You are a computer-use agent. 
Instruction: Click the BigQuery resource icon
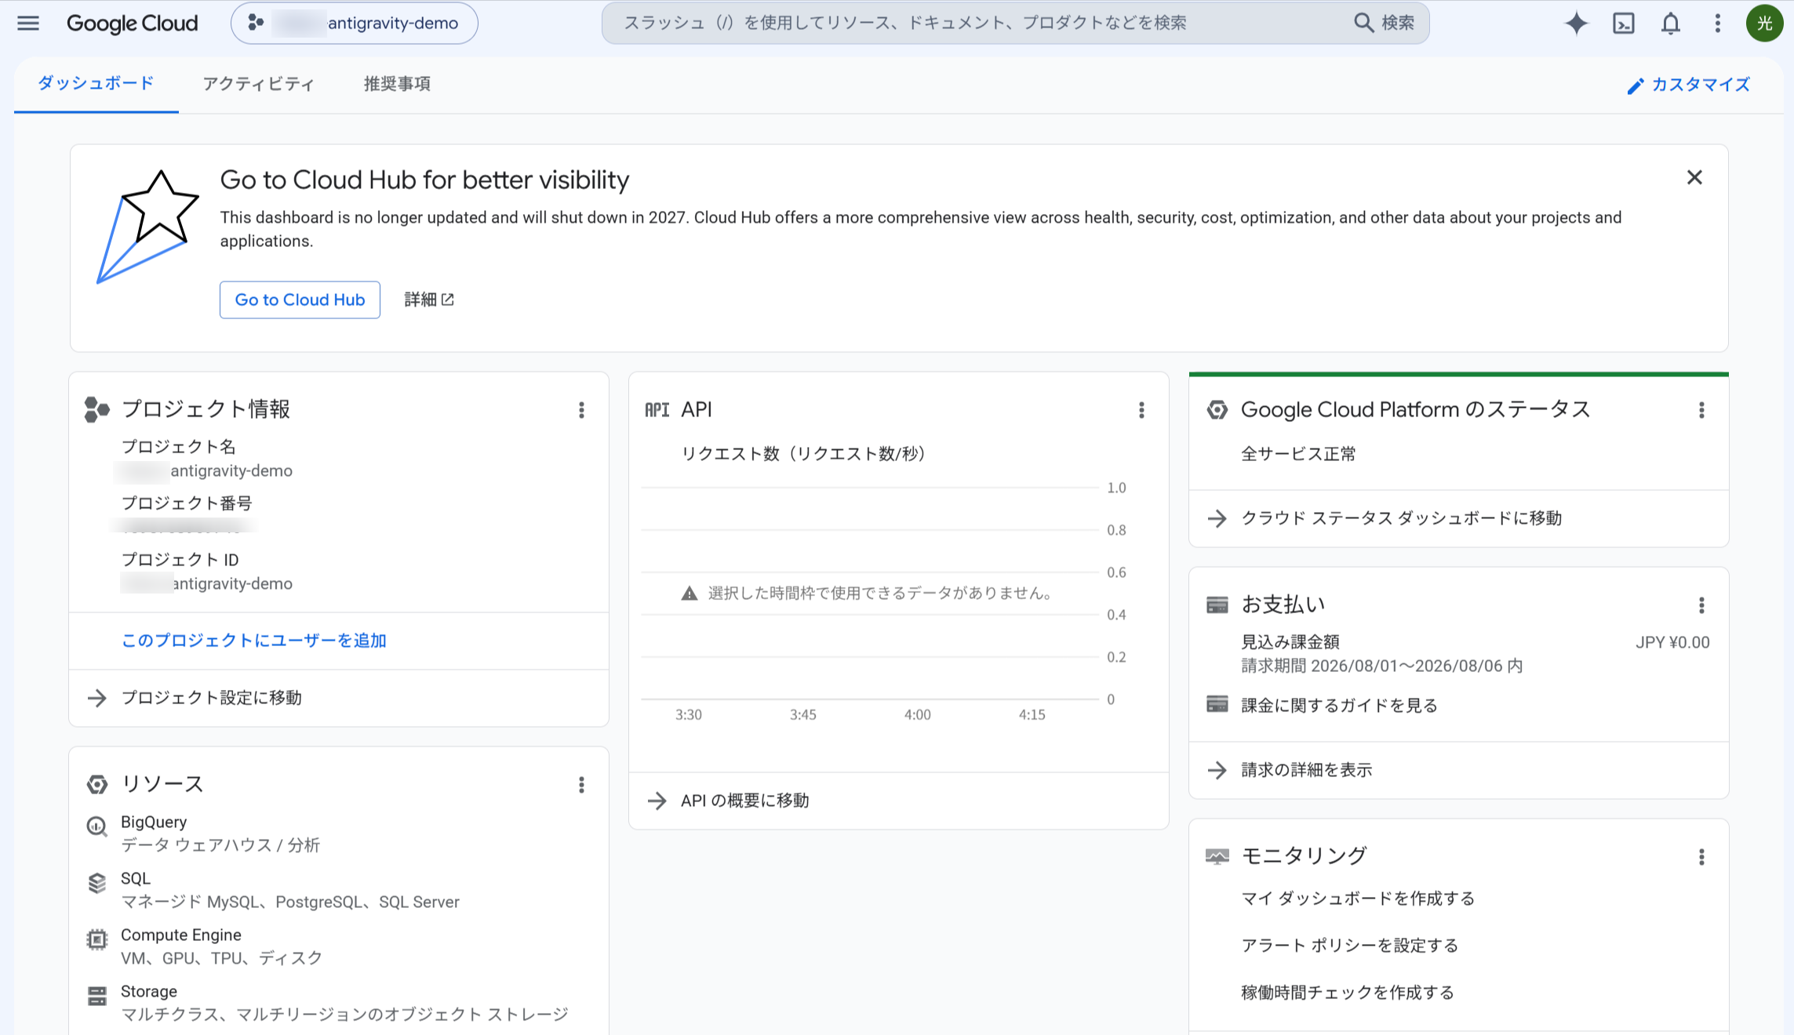pos(96,826)
